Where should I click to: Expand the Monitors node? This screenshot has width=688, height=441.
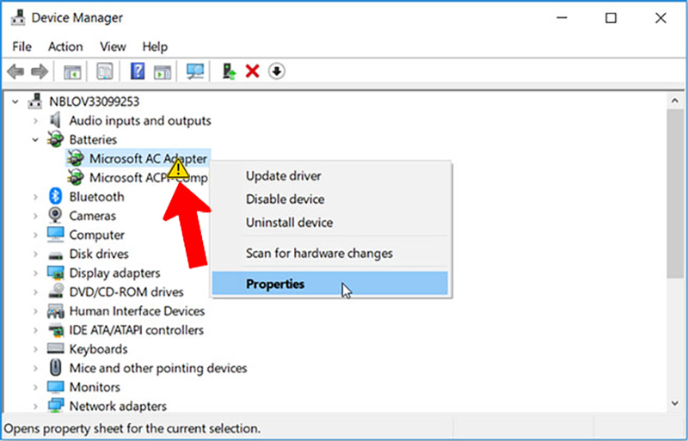(35, 387)
